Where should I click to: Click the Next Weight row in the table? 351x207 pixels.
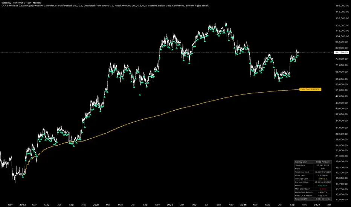pos(313,199)
